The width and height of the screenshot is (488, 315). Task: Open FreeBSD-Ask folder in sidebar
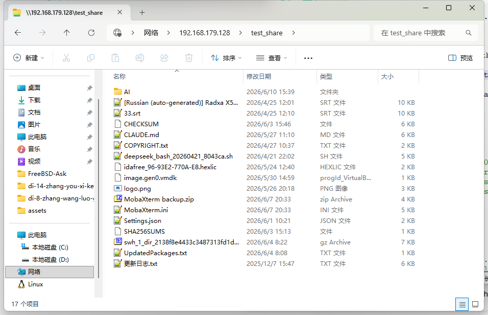point(42,174)
